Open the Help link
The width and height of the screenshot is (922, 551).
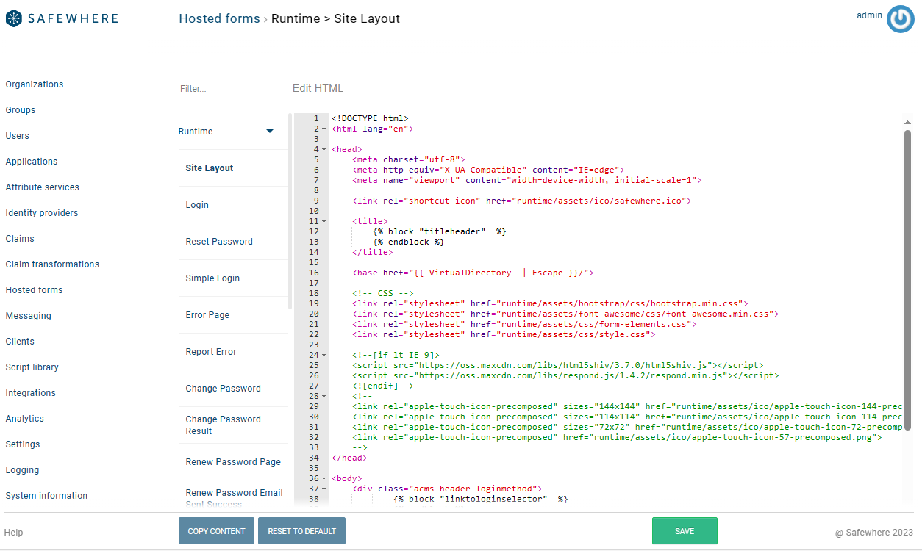(13, 533)
